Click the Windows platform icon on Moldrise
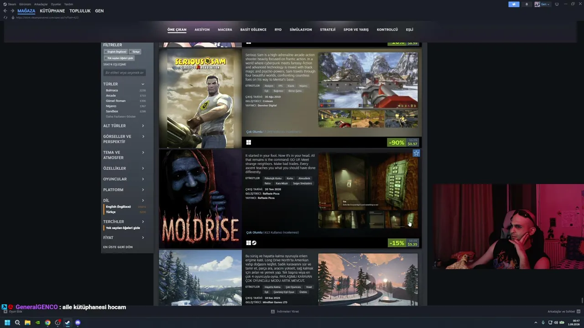 (x=248, y=243)
